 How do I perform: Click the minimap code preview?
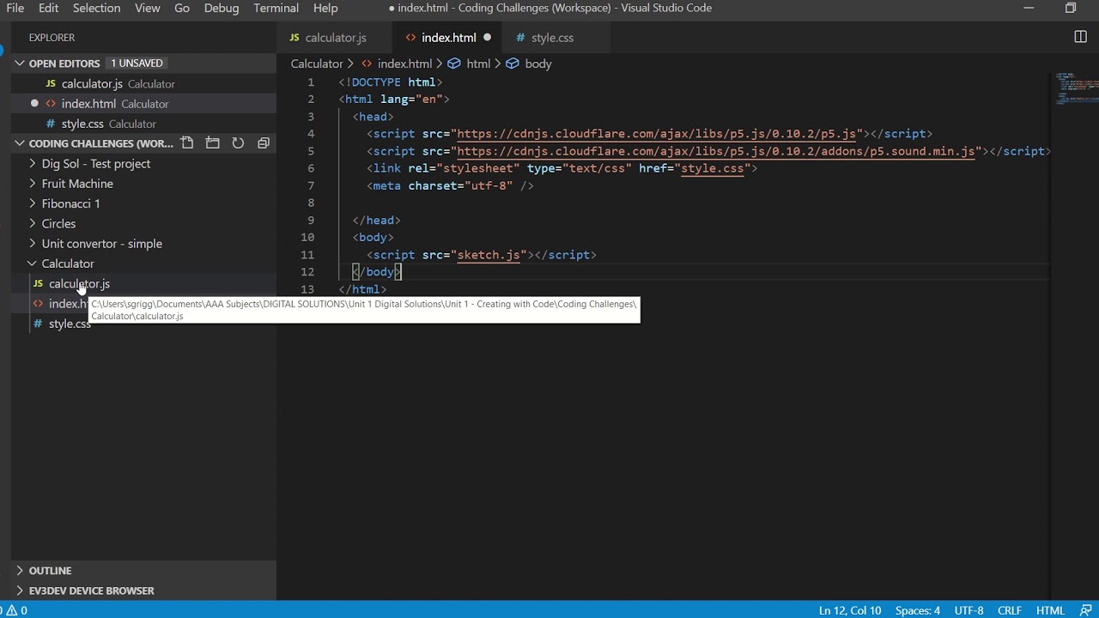[x=1076, y=89]
